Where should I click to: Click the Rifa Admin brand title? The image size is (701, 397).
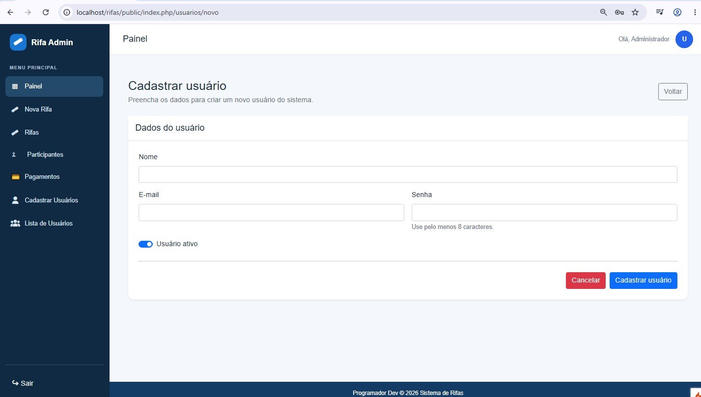pyautogui.click(x=52, y=42)
